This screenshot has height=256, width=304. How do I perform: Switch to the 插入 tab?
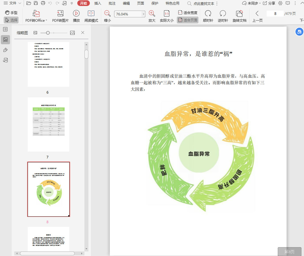coord(98,3)
